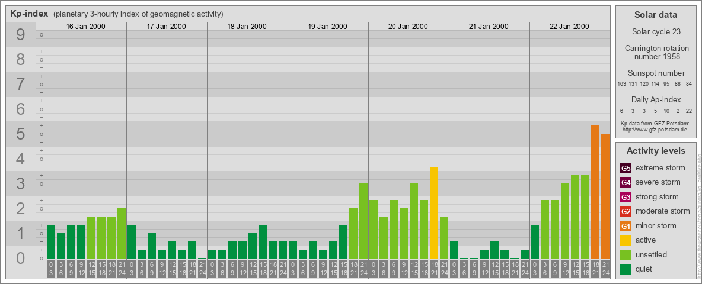The image size is (702, 284).
Task: Click the G2 moderate storm badge
Action: (x=626, y=211)
